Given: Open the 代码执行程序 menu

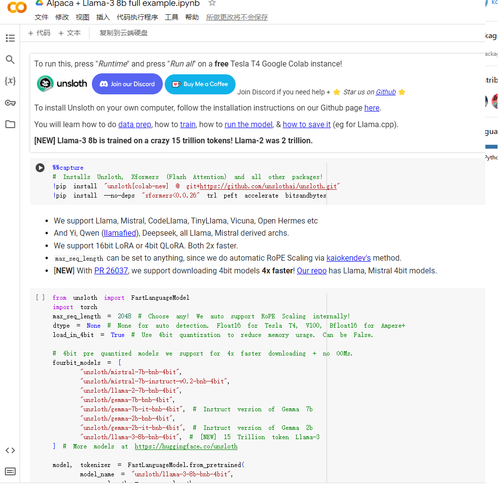Looking at the screenshot, I should click(x=137, y=17).
